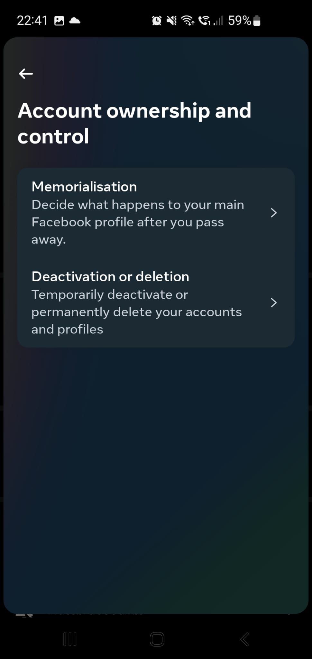Tap the Wi-Fi calling status bar icon
Image resolution: width=312 pixels, height=659 pixels.
tap(205, 21)
